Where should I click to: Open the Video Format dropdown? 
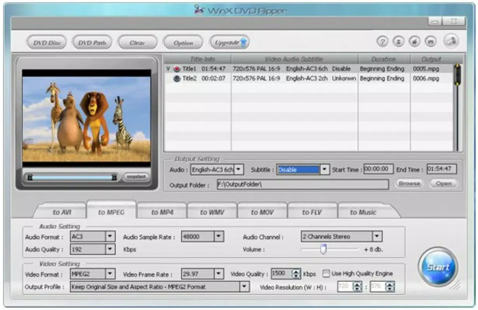click(111, 274)
